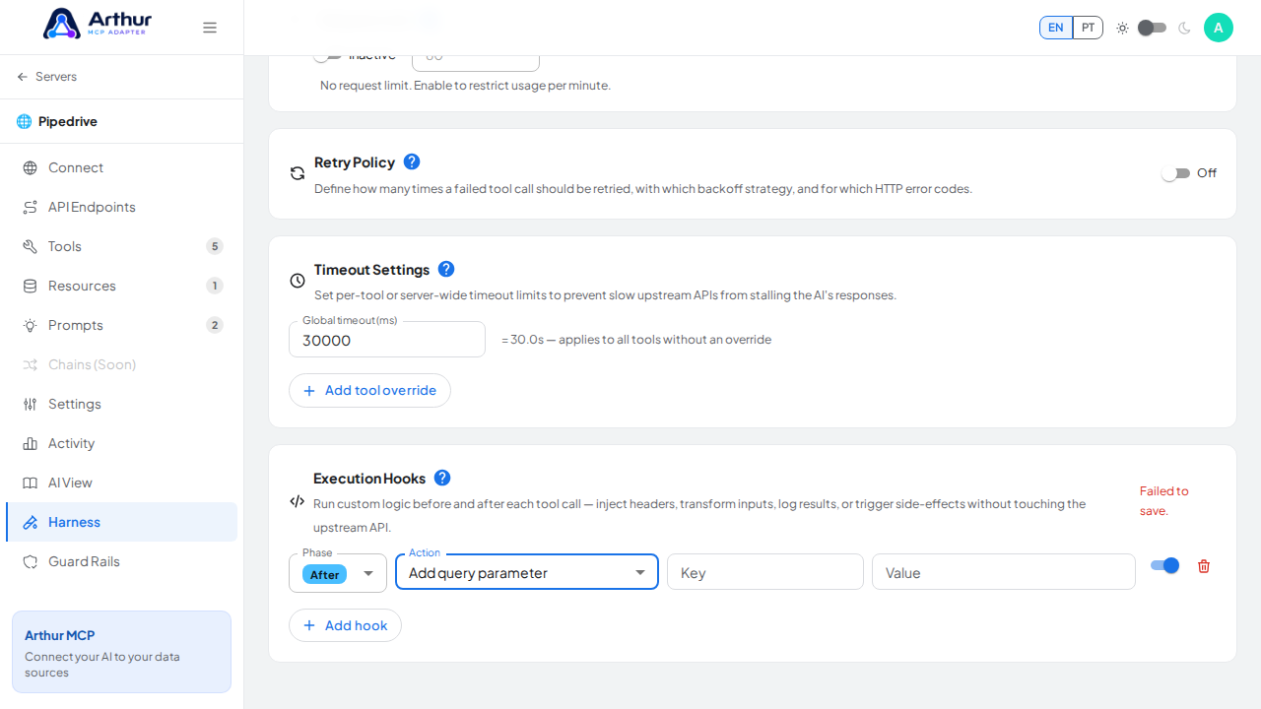Image resolution: width=1261 pixels, height=709 pixels.
Task: Click the moon dark-mode icon
Action: coord(1184,28)
